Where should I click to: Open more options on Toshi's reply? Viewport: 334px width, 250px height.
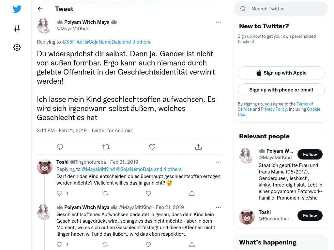(218, 162)
